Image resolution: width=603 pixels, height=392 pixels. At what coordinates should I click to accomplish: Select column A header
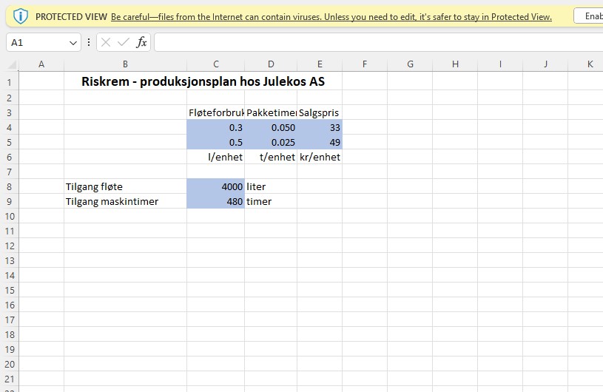point(41,64)
